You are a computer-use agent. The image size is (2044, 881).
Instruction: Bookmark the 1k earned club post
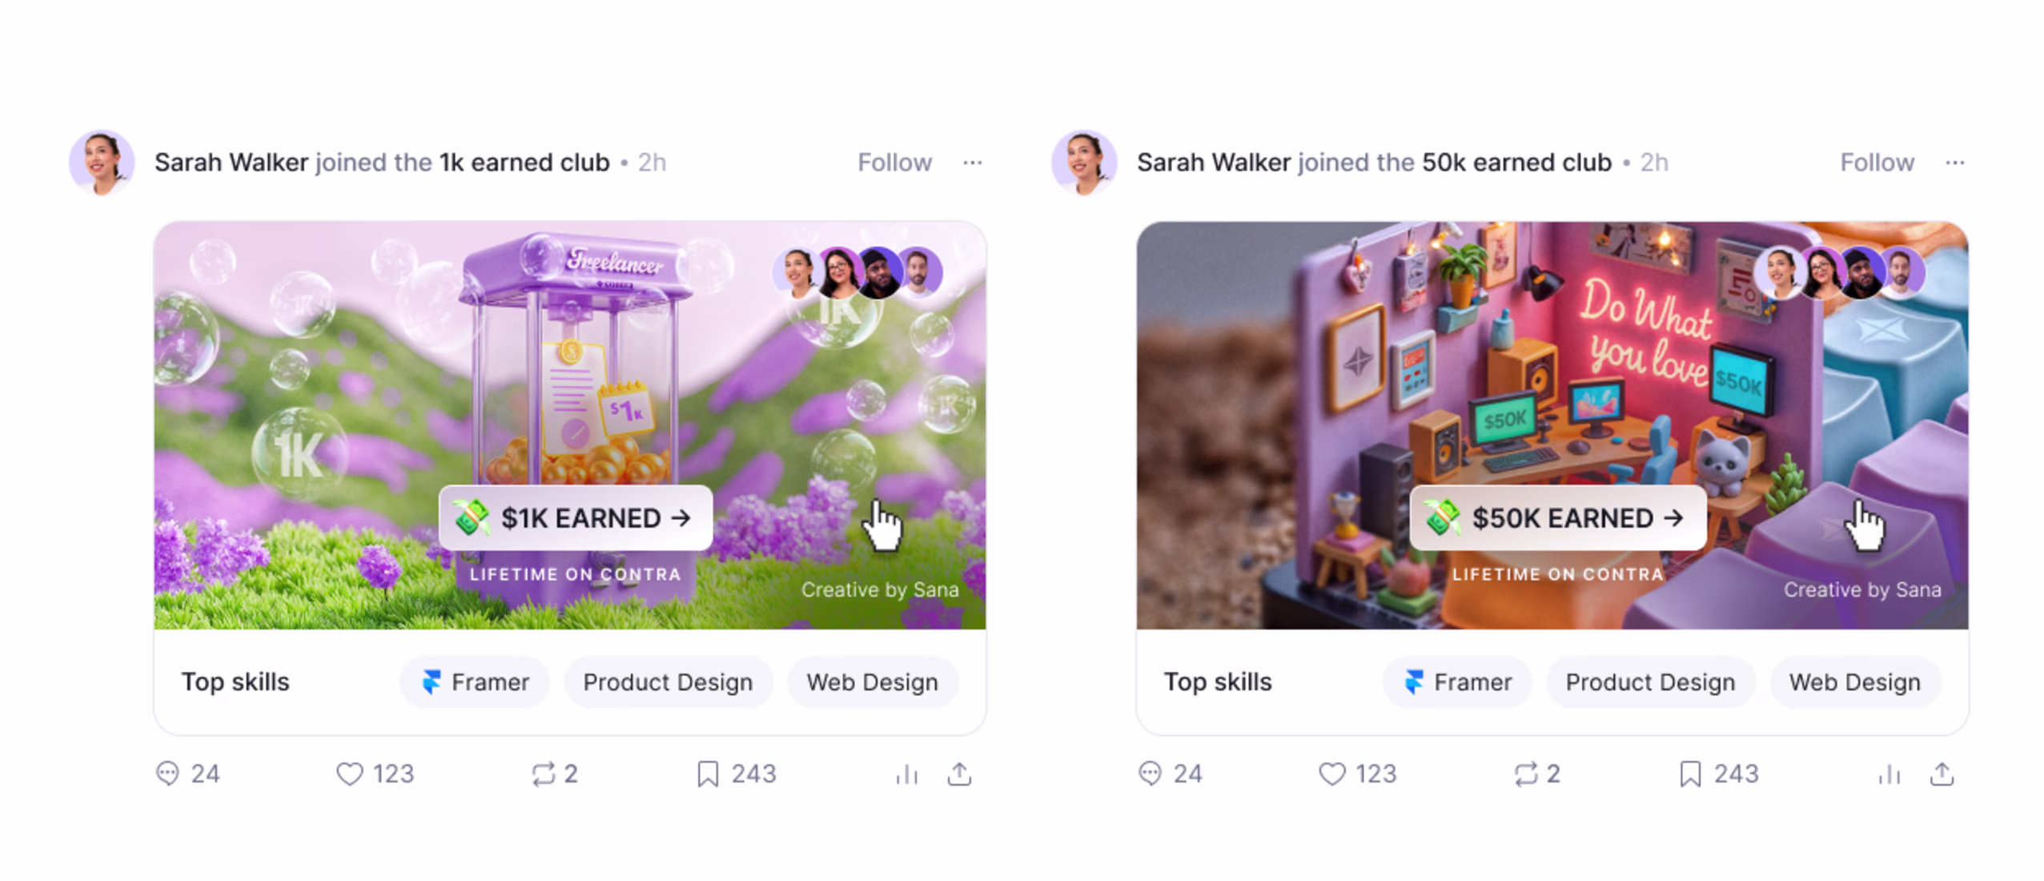(x=707, y=774)
